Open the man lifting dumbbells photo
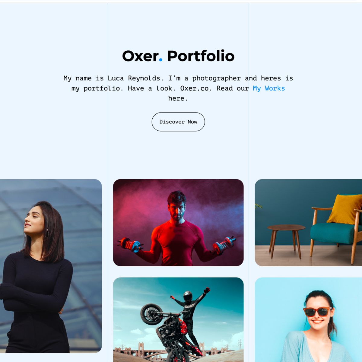The width and height of the screenshot is (362, 362). (178, 223)
